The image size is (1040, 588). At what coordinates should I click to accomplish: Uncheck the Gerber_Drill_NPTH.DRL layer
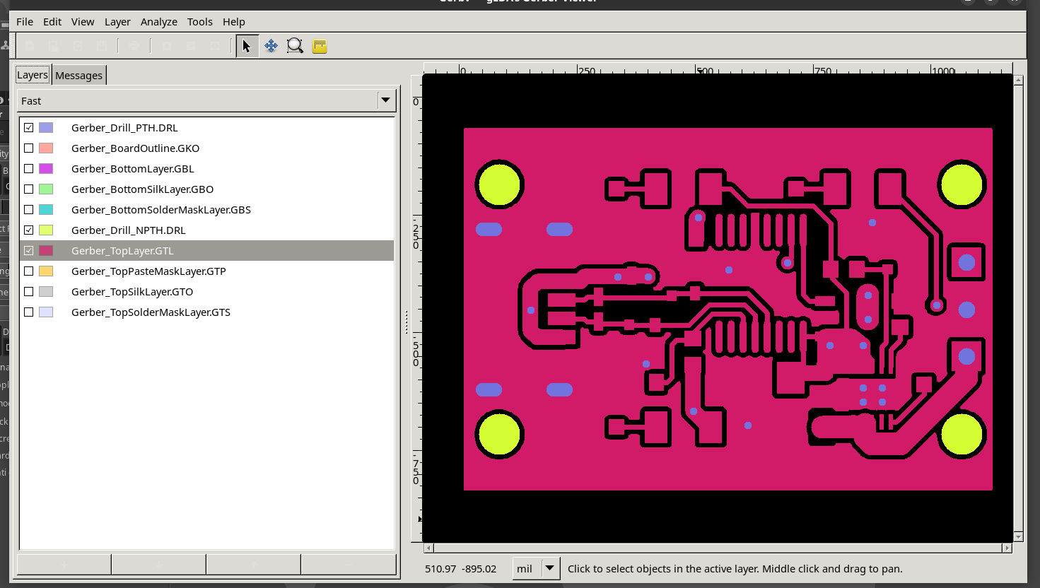[29, 230]
